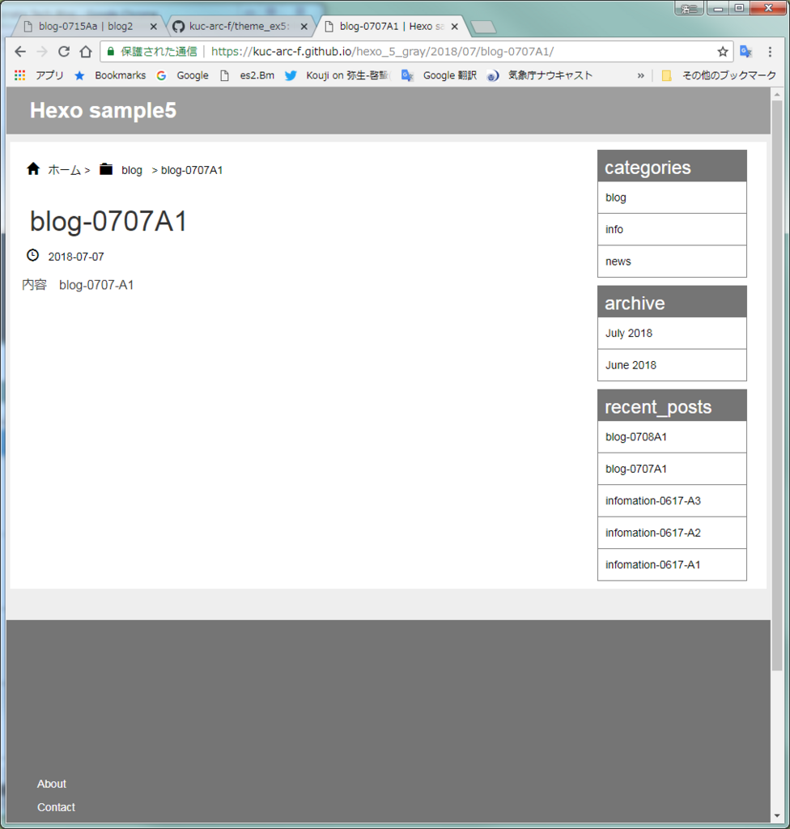Open the Chrome three-dot menu
This screenshot has height=829, width=790.
[x=770, y=51]
